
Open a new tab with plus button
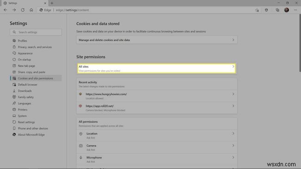click(52, 3)
